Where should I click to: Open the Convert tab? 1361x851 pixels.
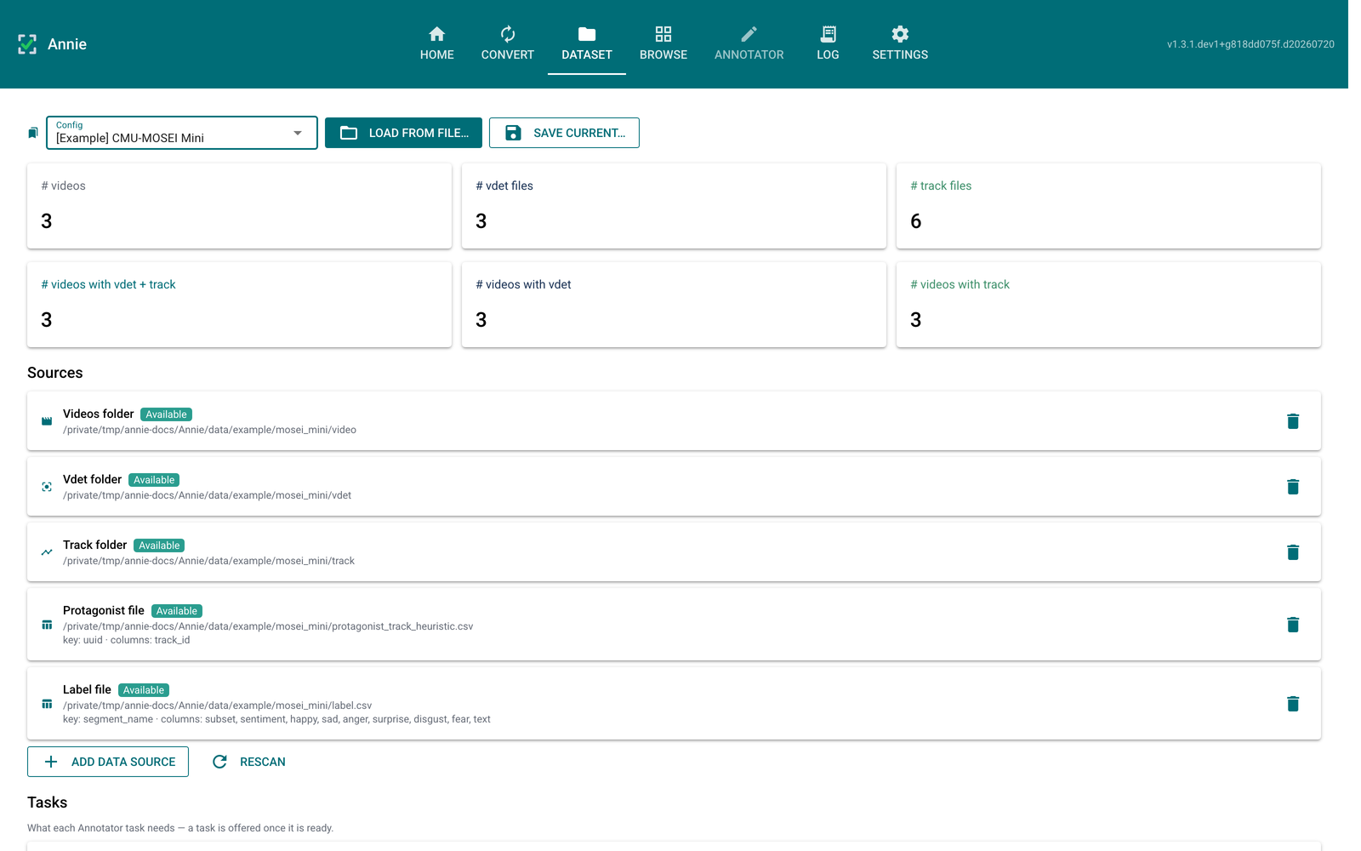(508, 44)
